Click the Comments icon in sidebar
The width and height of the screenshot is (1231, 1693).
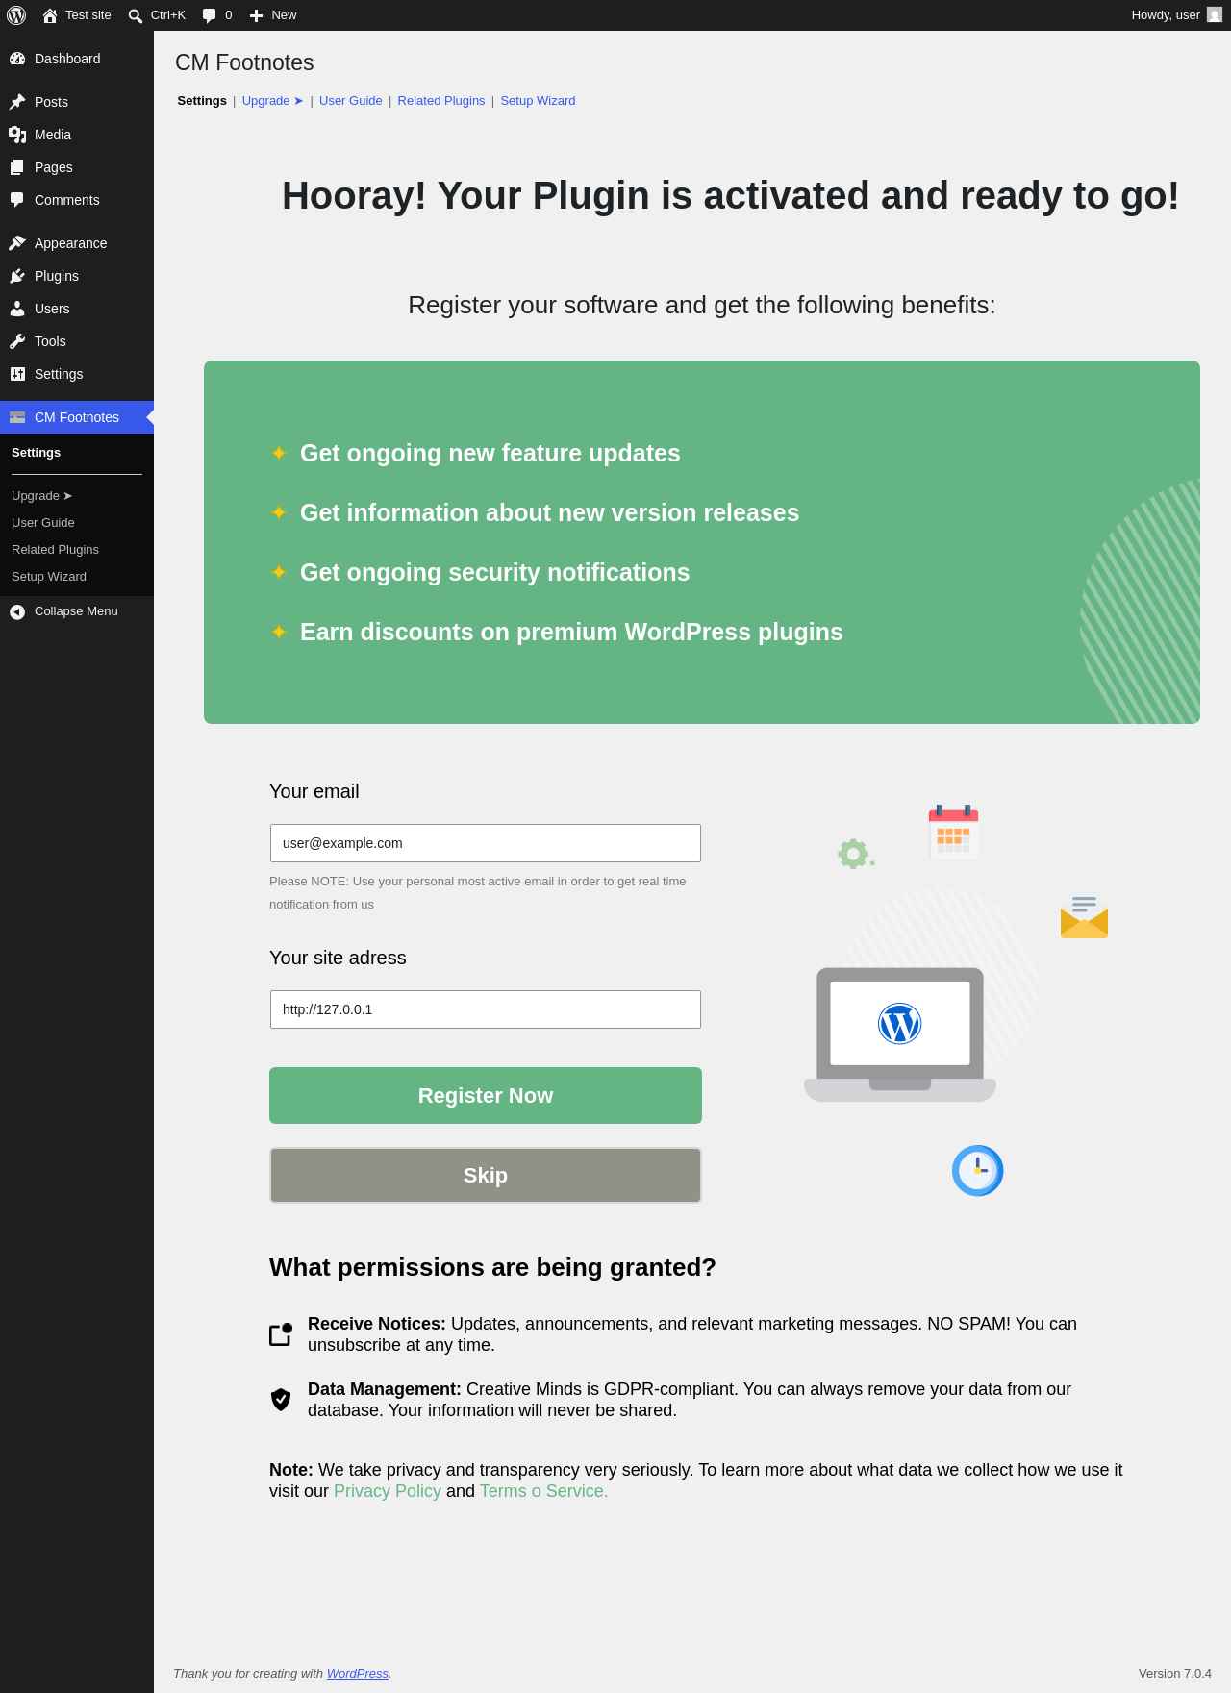pyautogui.click(x=17, y=200)
